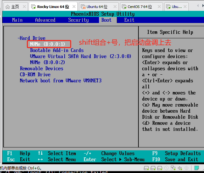Screen dimensions: 204x173
Task: Close the CentOS 7 64 位 tab
Action: pyautogui.click(x=159, y=6)
